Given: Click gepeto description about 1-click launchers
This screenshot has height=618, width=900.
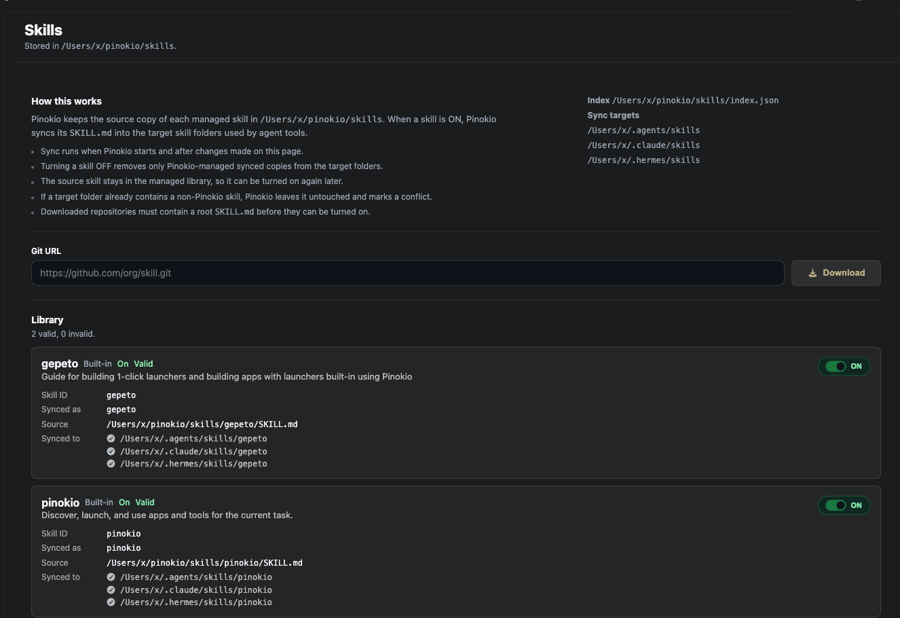Looking at the screenshot, I should [x=227, y=377].
